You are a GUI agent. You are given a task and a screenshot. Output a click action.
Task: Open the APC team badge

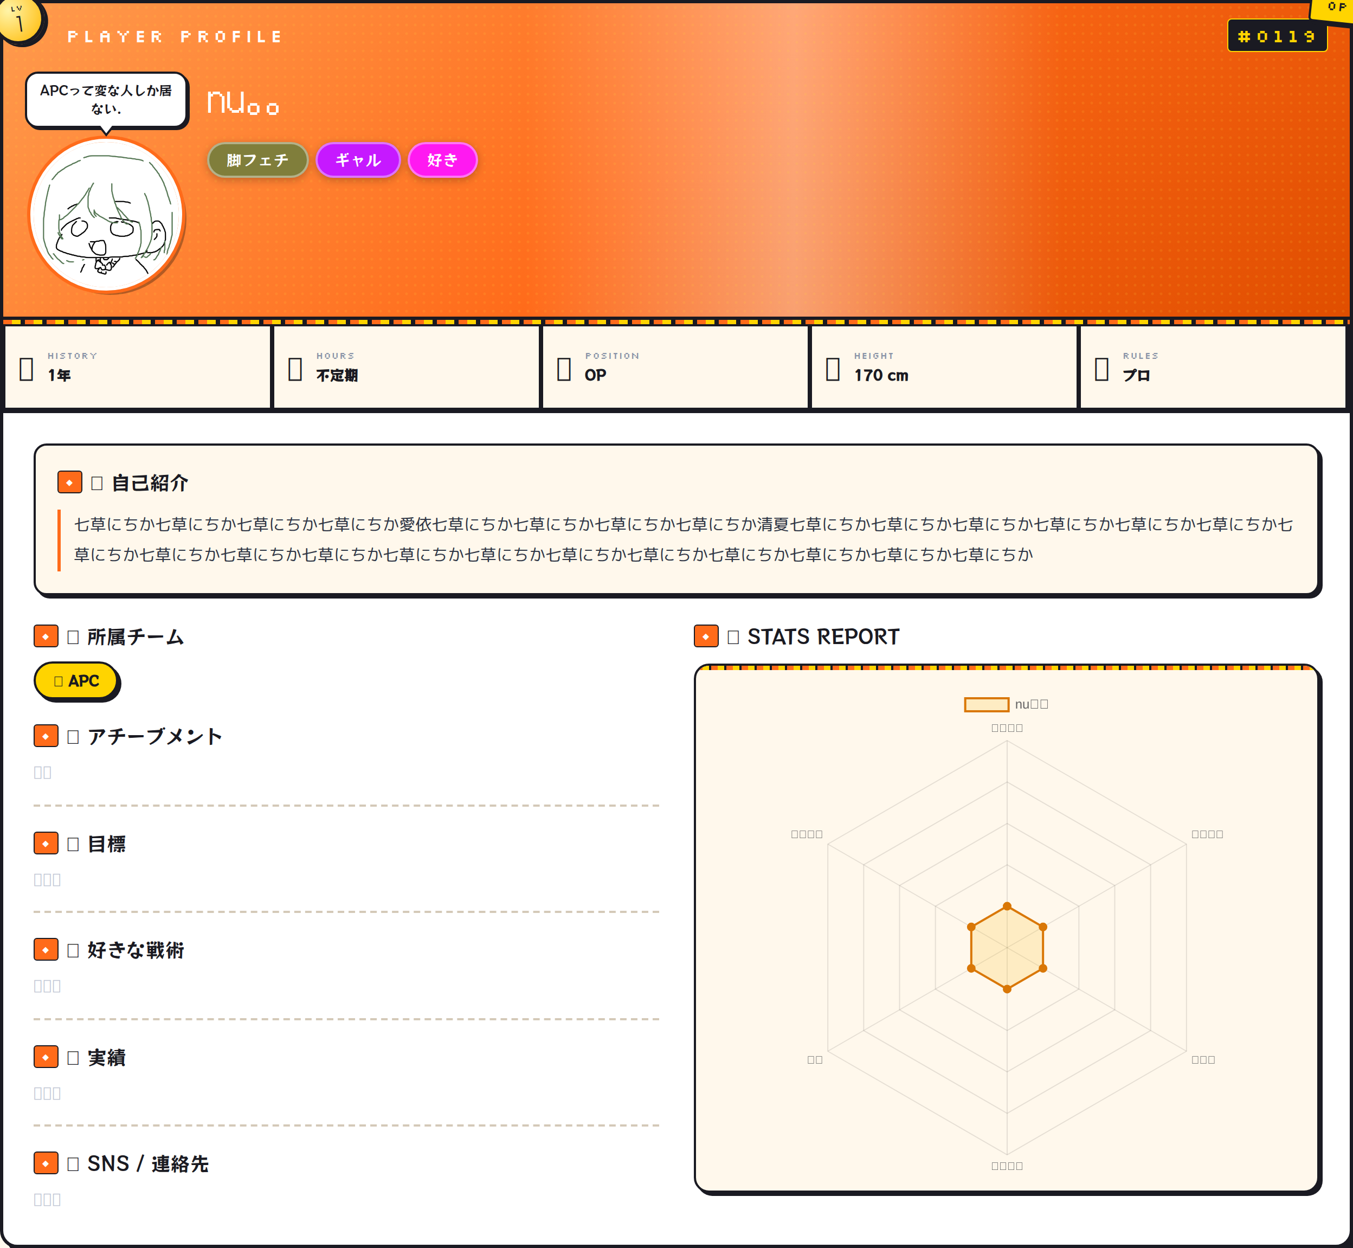click(x=77, y=681)
